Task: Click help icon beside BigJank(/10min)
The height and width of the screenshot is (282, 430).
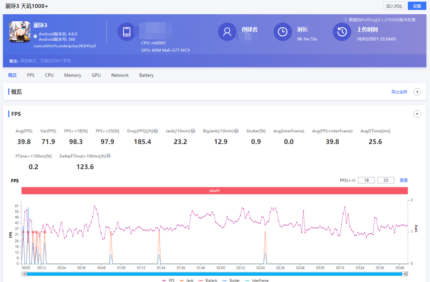Action: tap(236, 131)
